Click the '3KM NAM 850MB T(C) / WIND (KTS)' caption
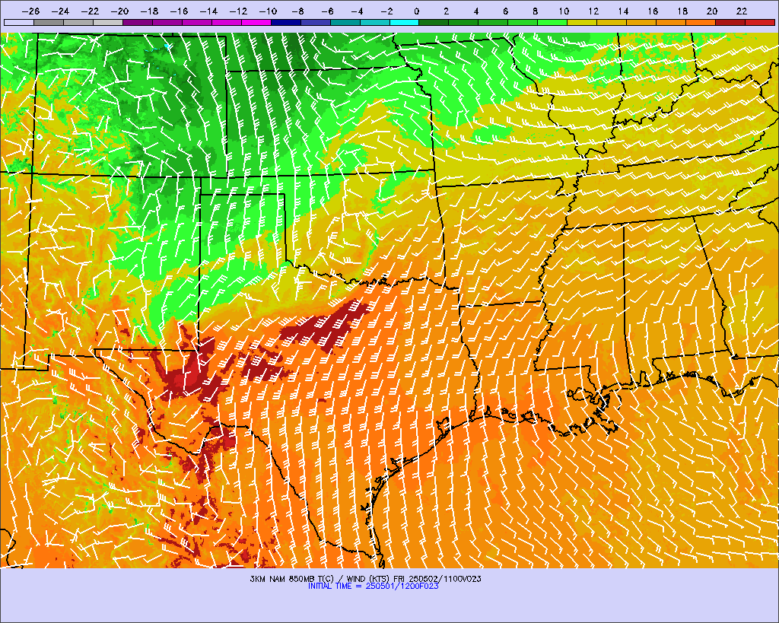 point(321,579)
